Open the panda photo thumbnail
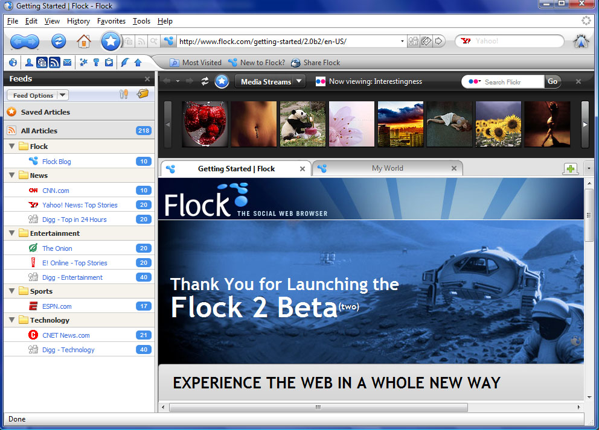This screenshot has width=599, height=430. (303, 124)
